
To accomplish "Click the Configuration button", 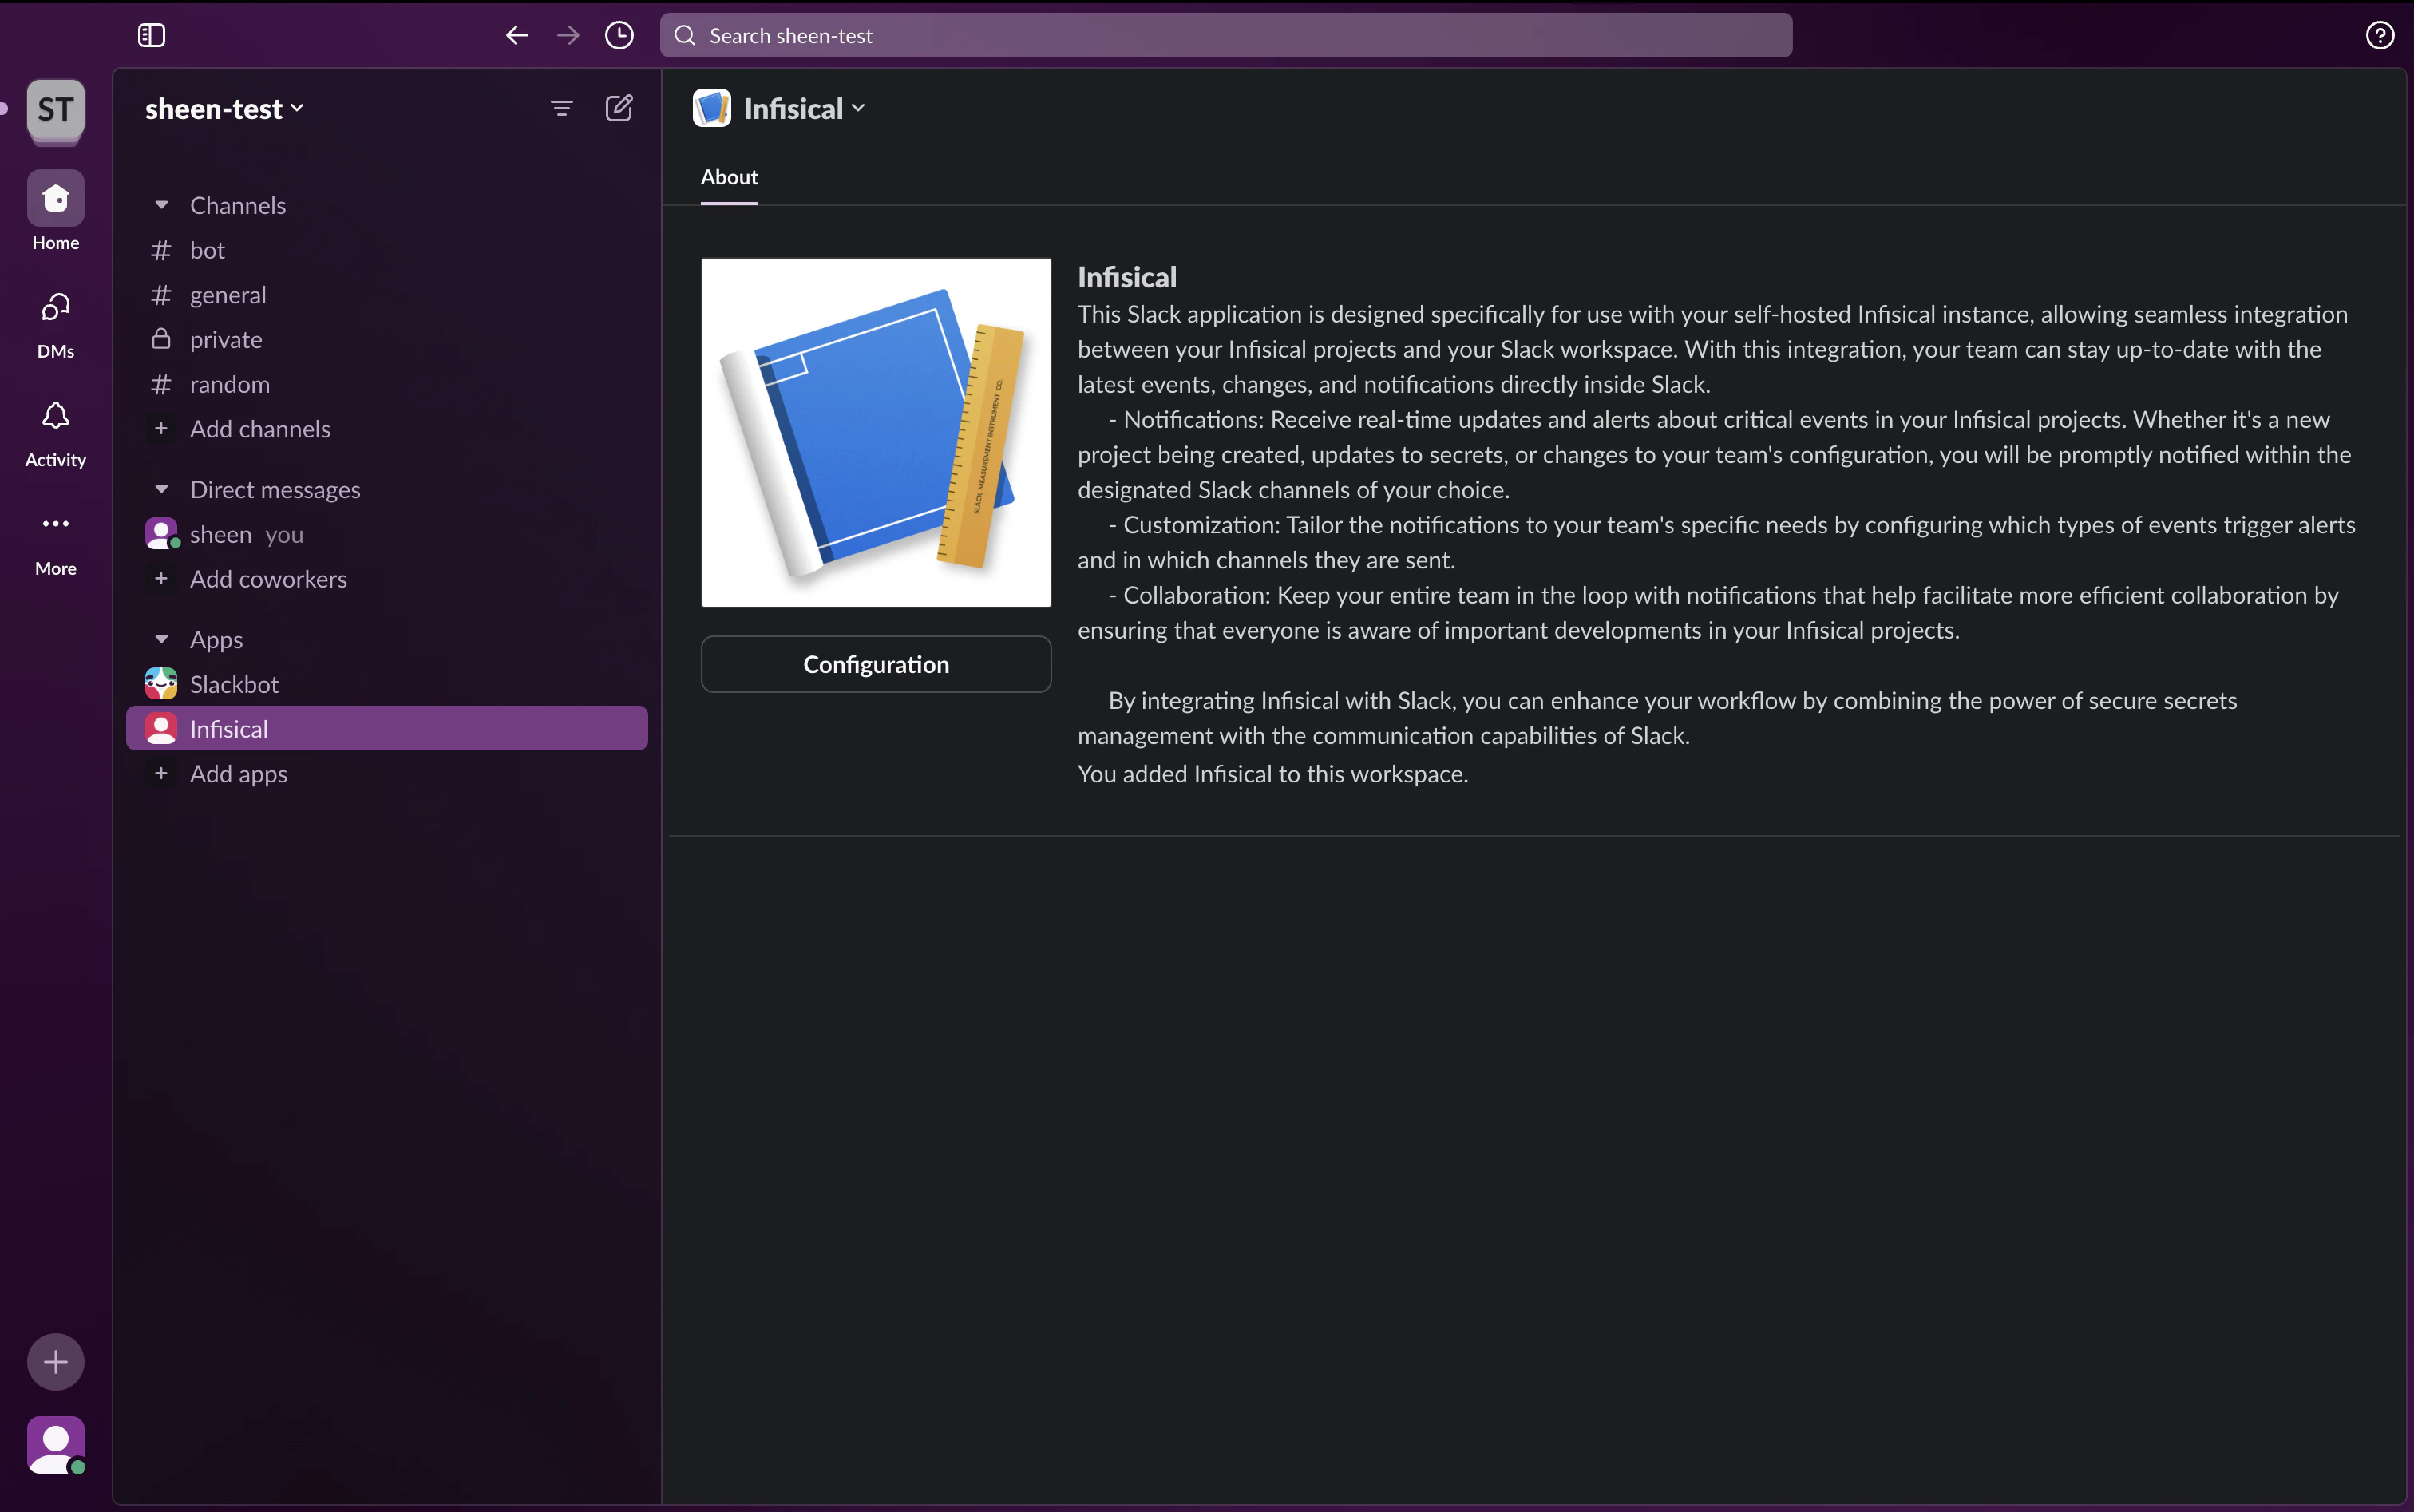I will [x=876, y=664].
